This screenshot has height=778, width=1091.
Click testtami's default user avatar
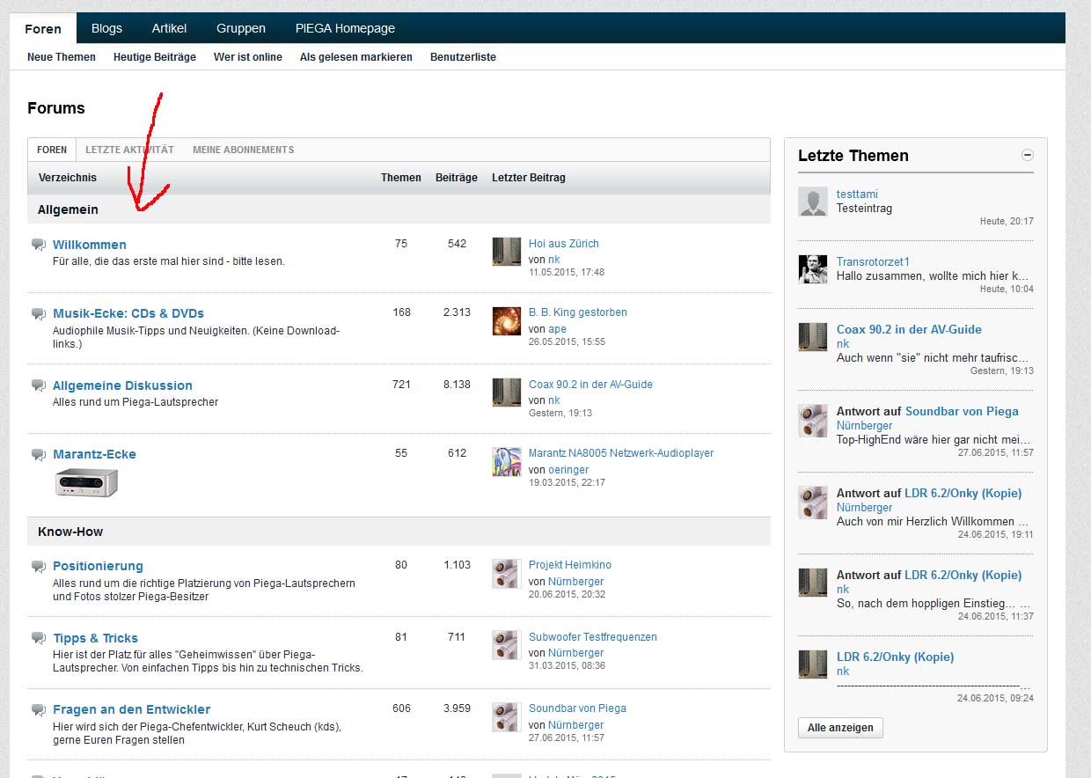(812, 202)
